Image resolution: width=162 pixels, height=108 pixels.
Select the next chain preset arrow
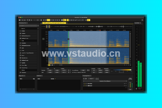point(126,81)
